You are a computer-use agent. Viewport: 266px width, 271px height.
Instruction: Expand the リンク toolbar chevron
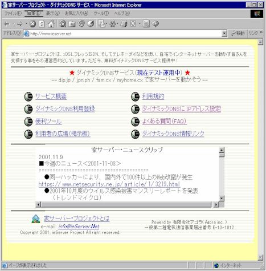coord(261,33)
